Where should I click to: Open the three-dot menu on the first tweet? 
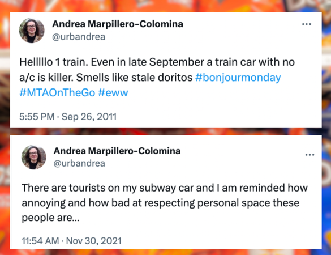click(307, 24)
